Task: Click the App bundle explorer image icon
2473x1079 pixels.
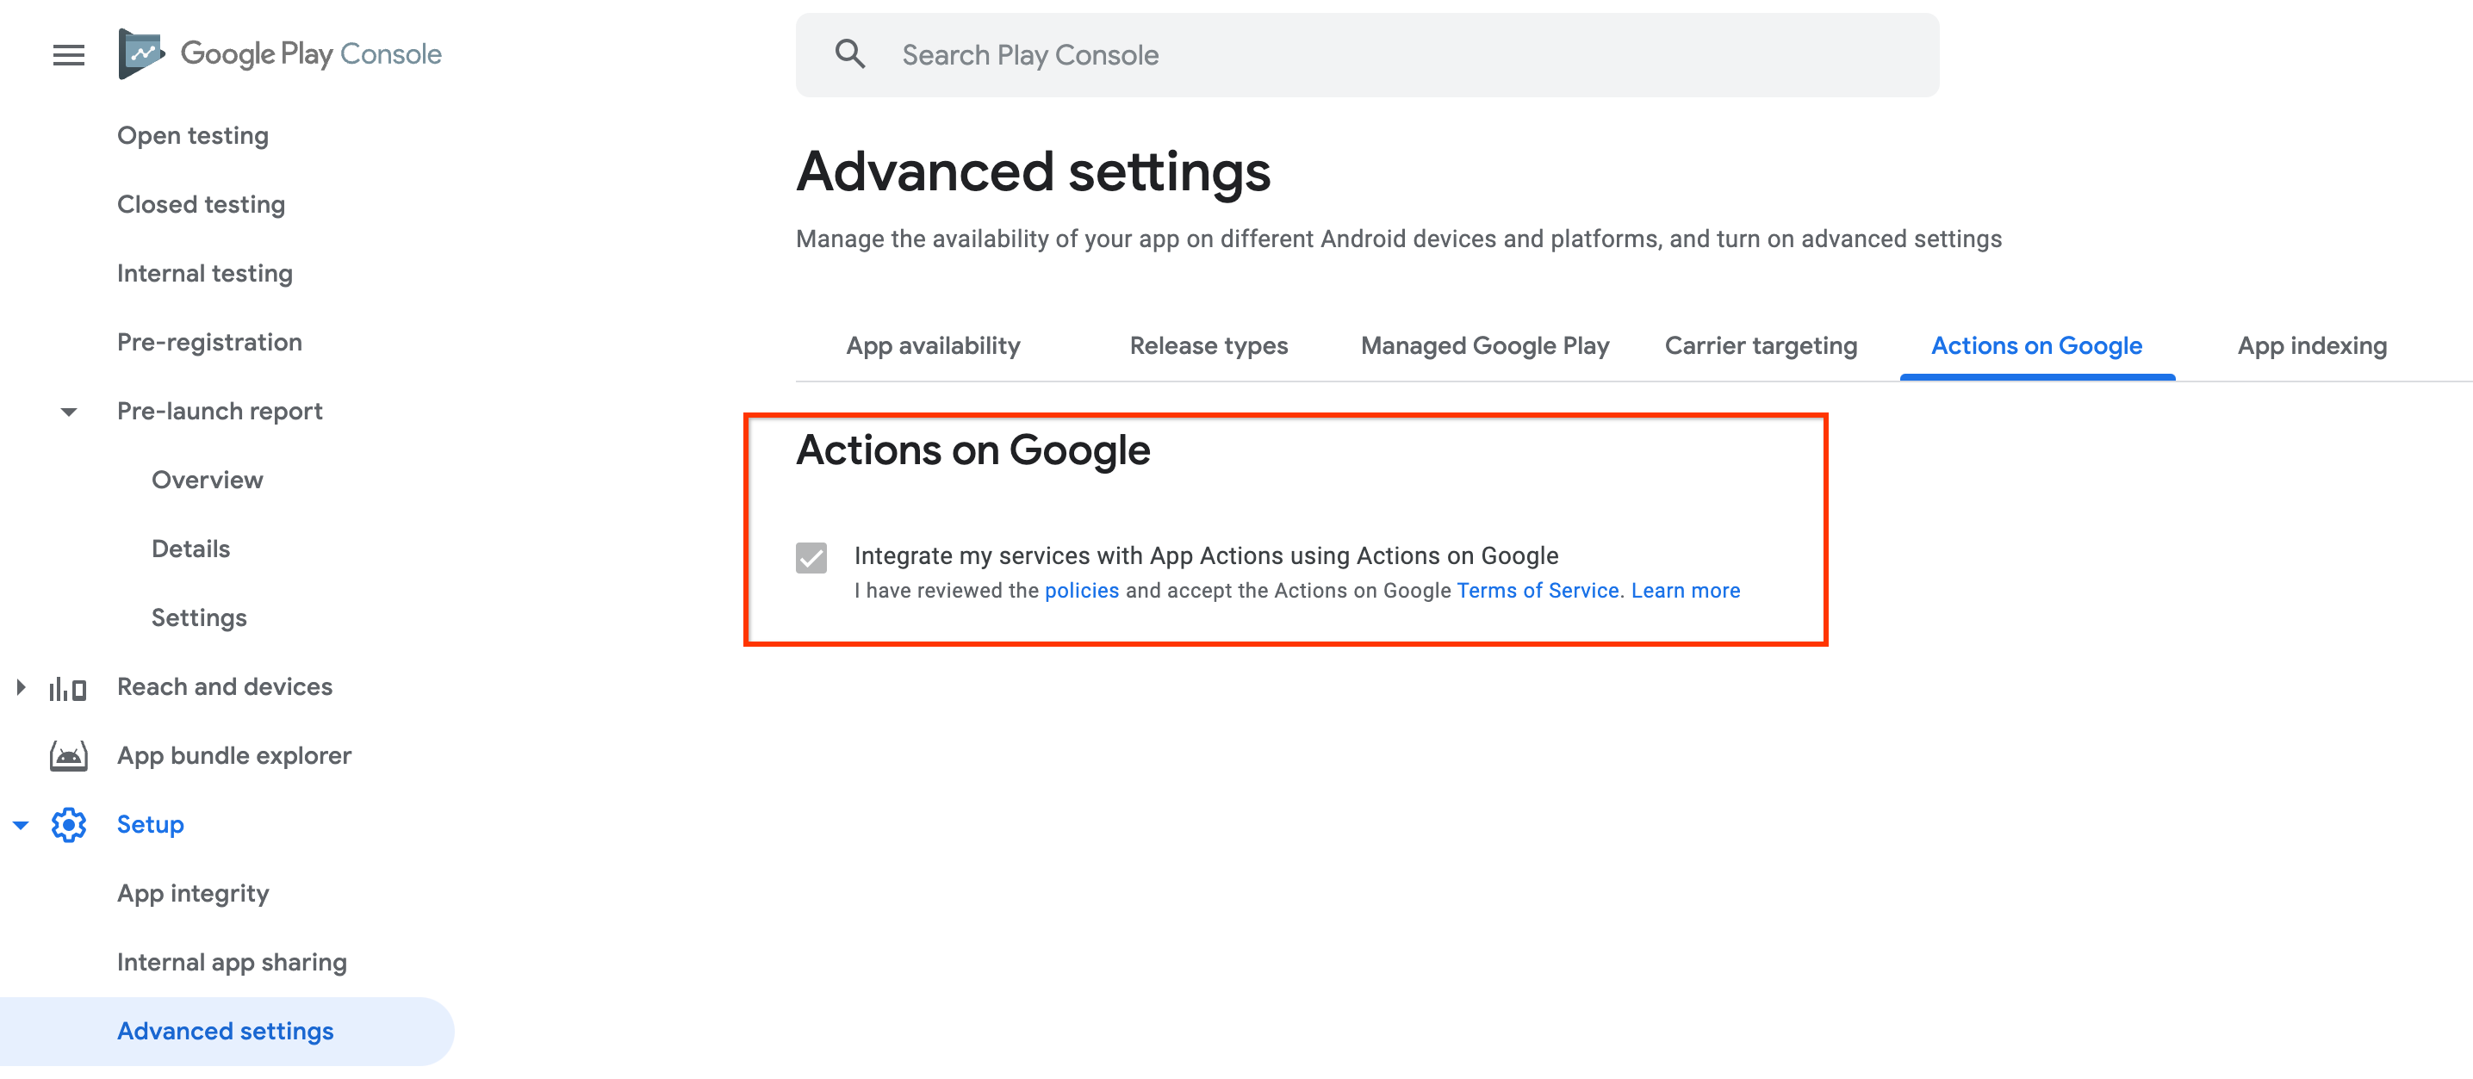Action: [x=66, y=754]
